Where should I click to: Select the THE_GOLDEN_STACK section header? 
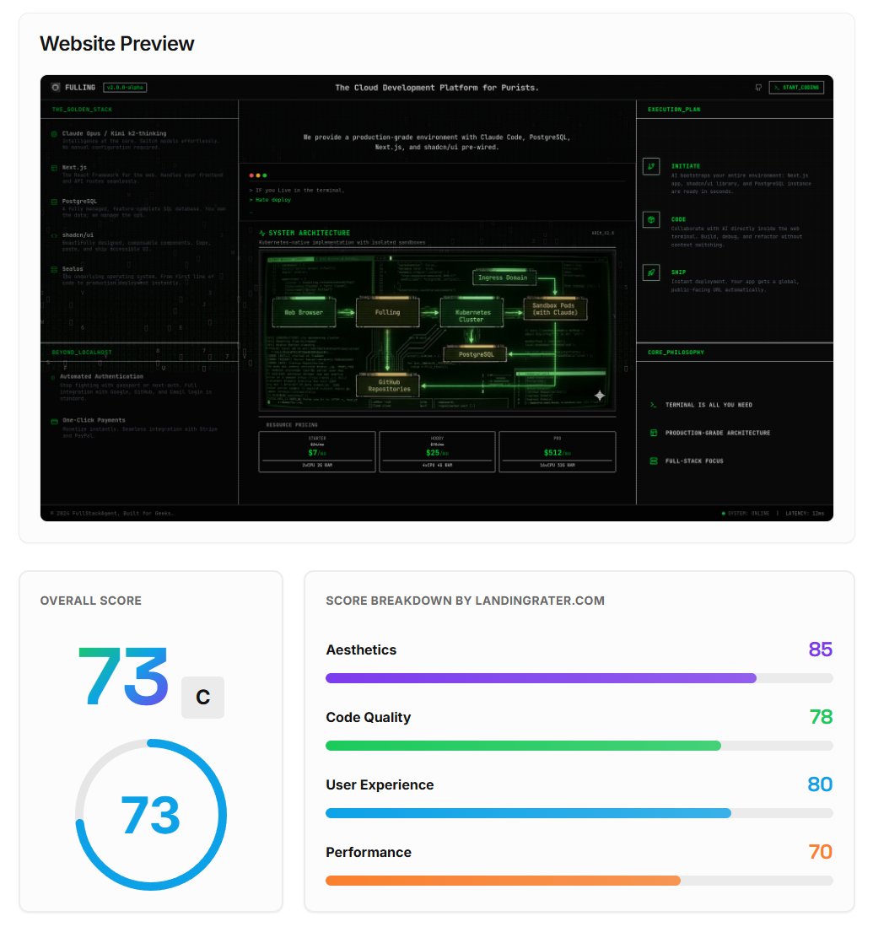[x=82, y=110]
